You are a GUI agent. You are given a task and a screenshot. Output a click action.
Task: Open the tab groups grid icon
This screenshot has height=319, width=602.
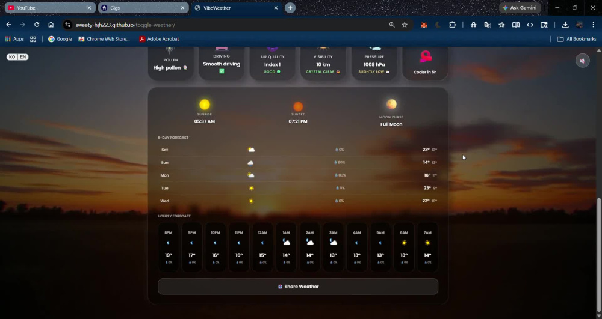click(33, 39)
